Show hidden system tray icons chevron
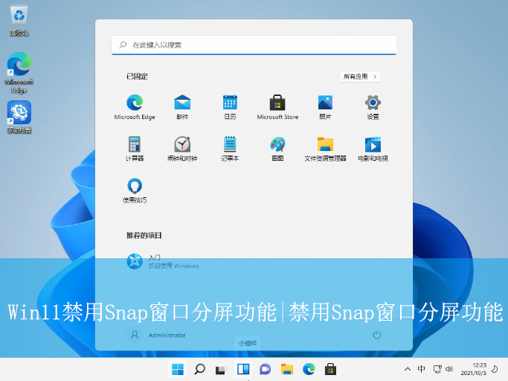Image resolution: width=508 pixels, height=381 pixels. click(407, 369)
